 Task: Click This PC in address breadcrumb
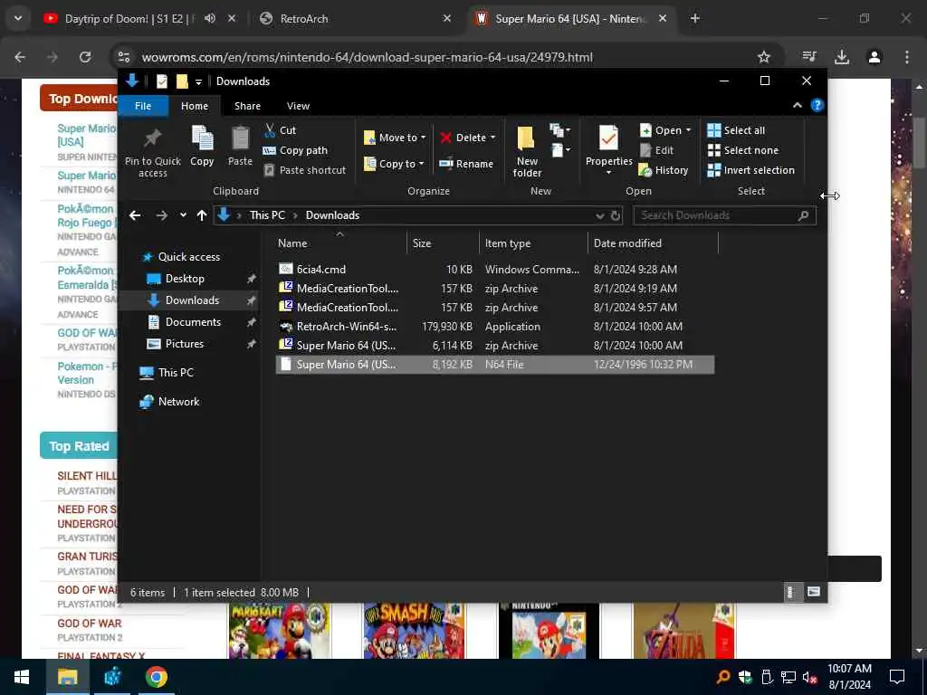(x=267, y=215)
